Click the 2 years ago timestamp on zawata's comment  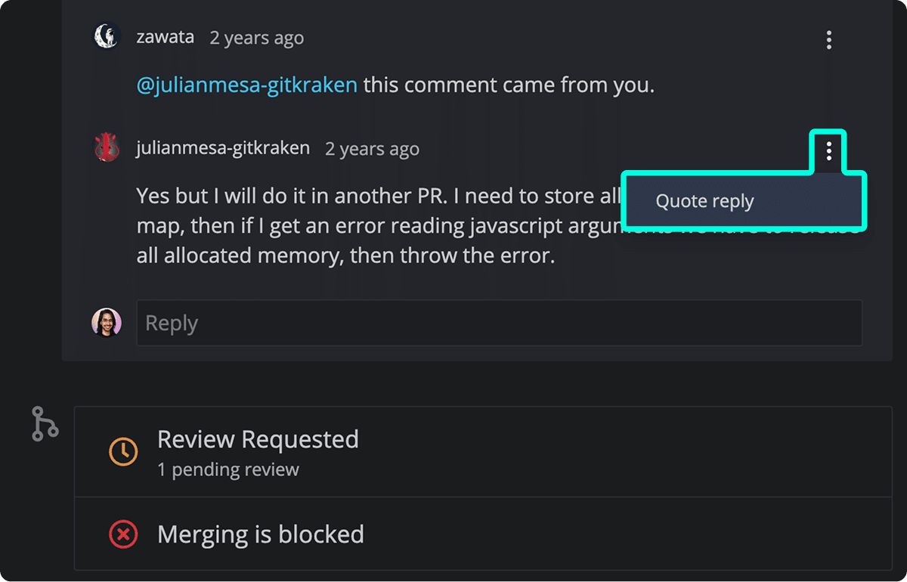(256, 37)
